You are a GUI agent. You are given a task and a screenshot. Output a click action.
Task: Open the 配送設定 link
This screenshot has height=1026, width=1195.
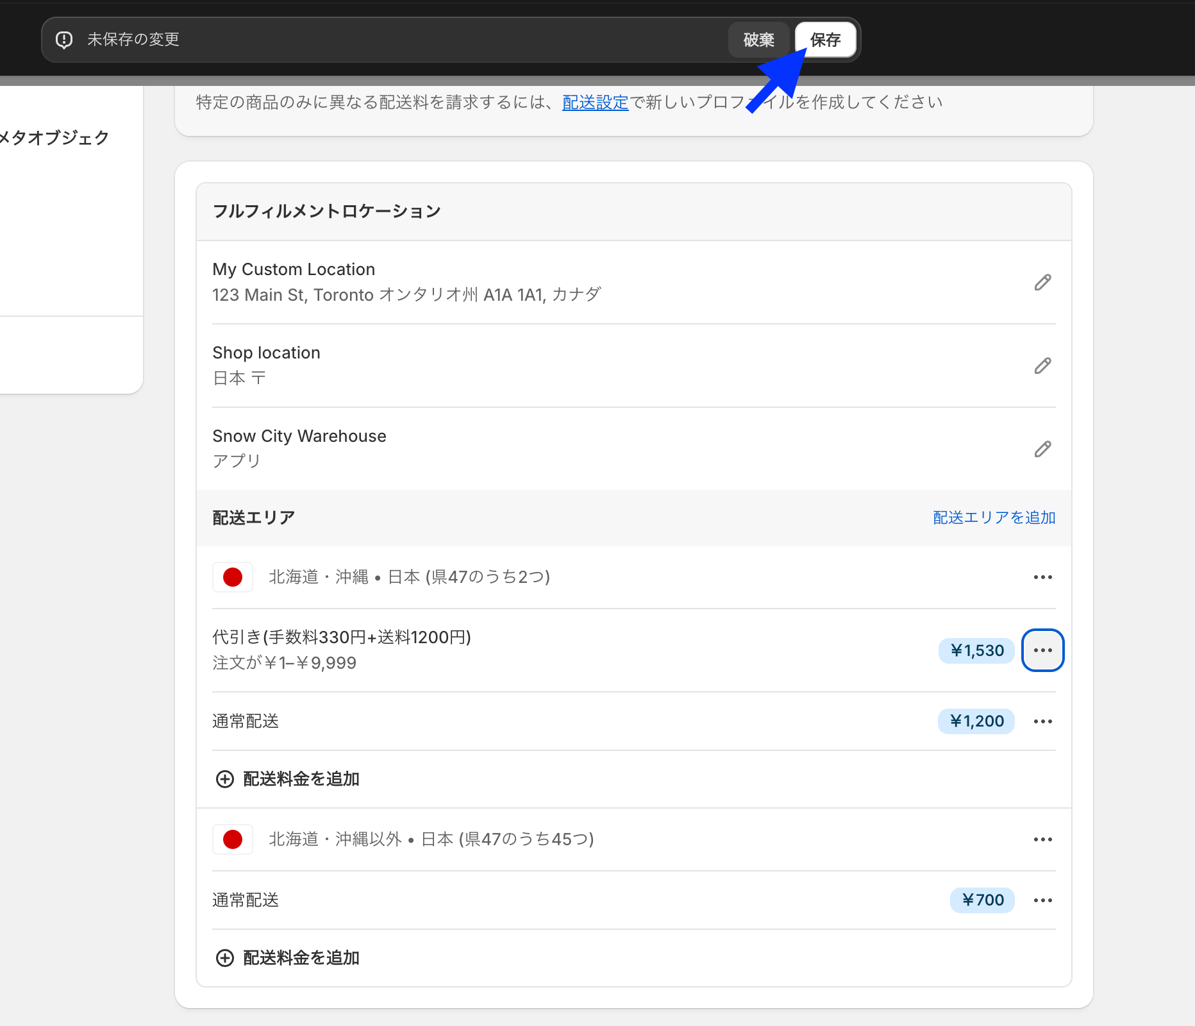[595, 103]
